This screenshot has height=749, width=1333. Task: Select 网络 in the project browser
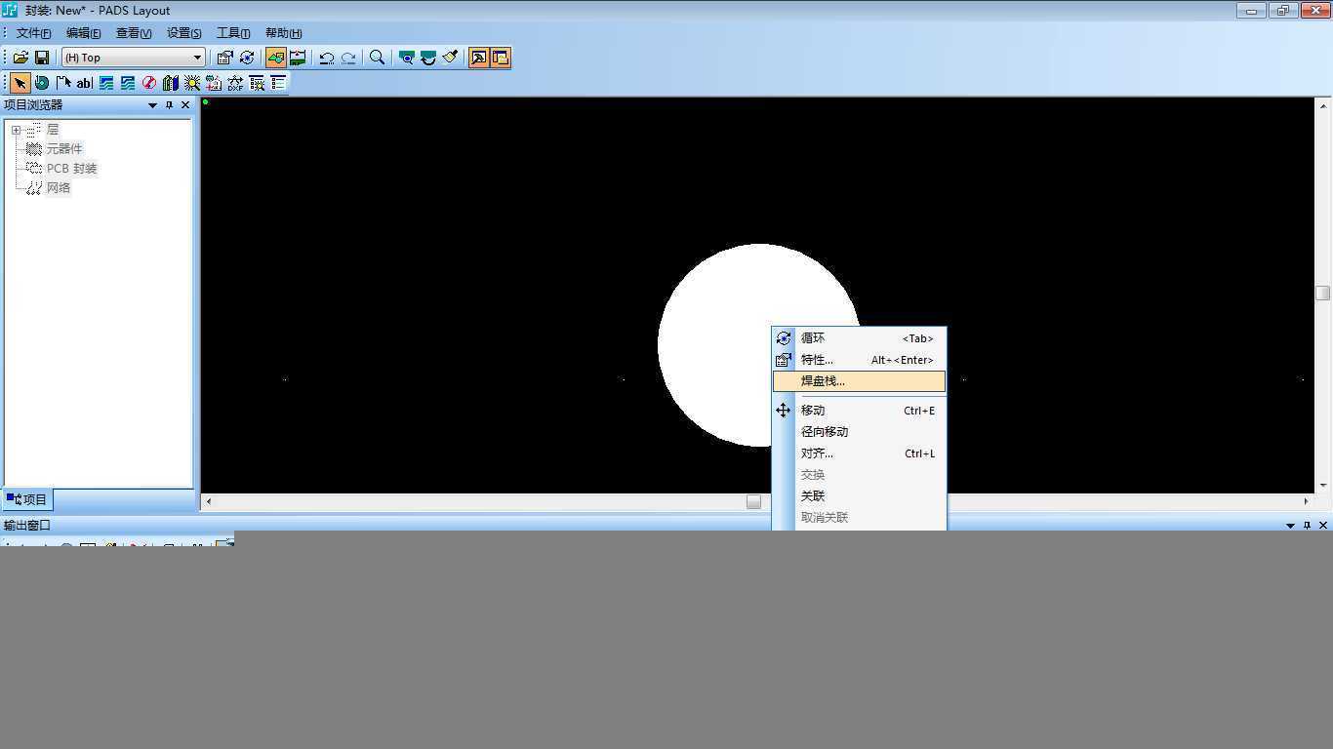(59, 188)
